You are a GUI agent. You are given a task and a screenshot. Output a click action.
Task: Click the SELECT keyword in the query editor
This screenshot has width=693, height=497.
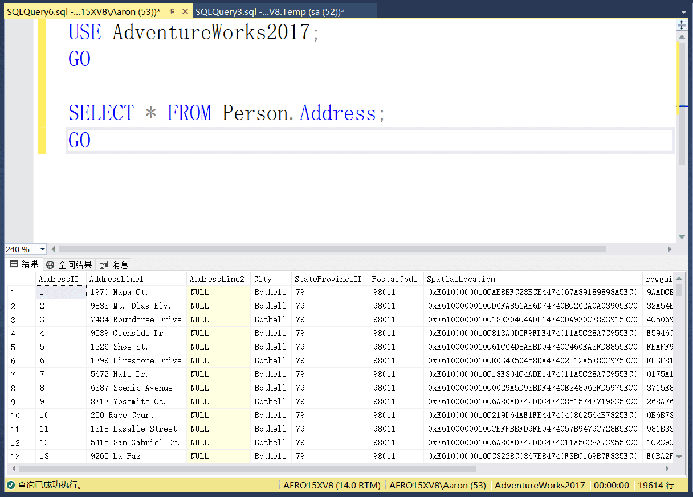(x=101, y=113)
